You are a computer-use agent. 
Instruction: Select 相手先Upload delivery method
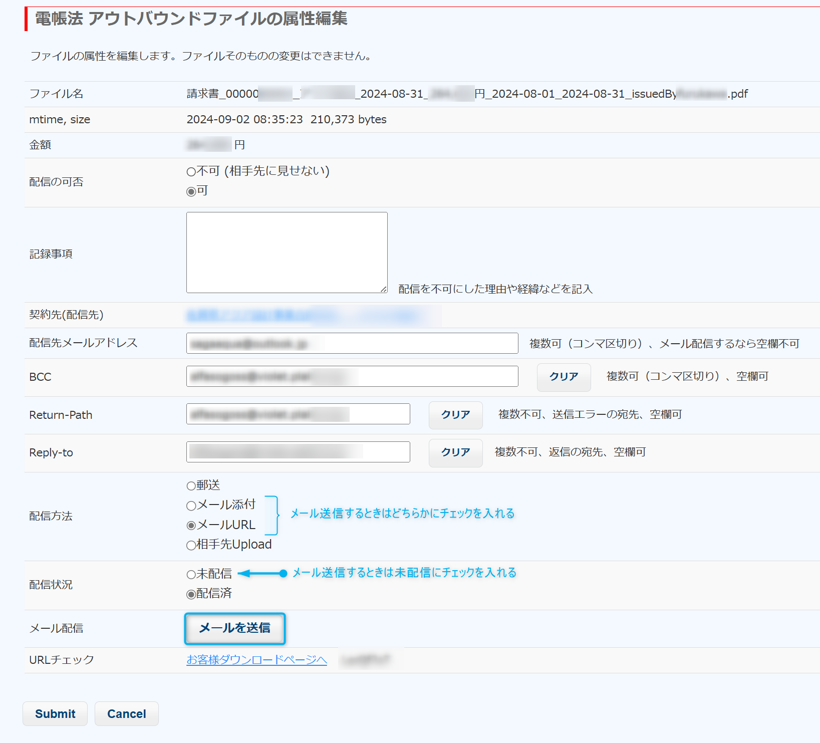[191, 546]
